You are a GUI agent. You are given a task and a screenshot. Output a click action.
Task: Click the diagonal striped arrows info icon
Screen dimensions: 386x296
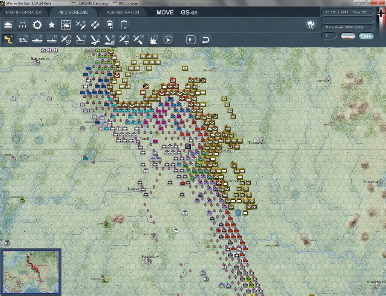click(95, 25)
